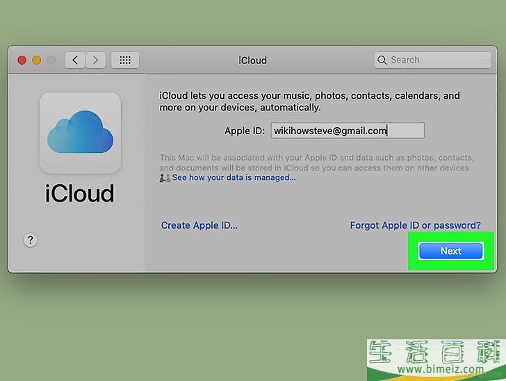Close the iCloud window with the red button
The height and width of the screenshot is (381, 506).
[22, 60]
